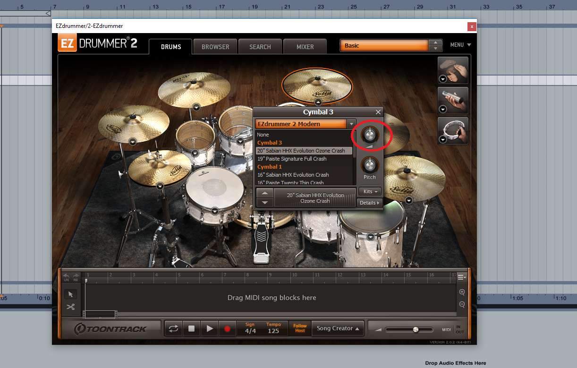577x368 pixels.
Task: Switch to the Browser tab
Action: (x=215, y=47)
